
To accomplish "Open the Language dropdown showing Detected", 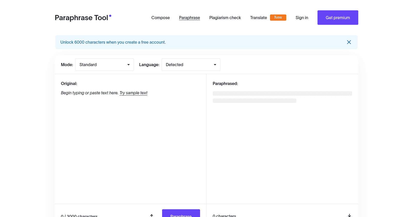I will pyautogui.click(x=191, y=65).
